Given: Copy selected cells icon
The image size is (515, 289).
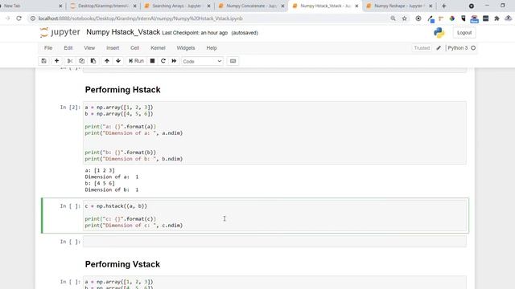Looking at the screenshot, I should pos(81,61).
